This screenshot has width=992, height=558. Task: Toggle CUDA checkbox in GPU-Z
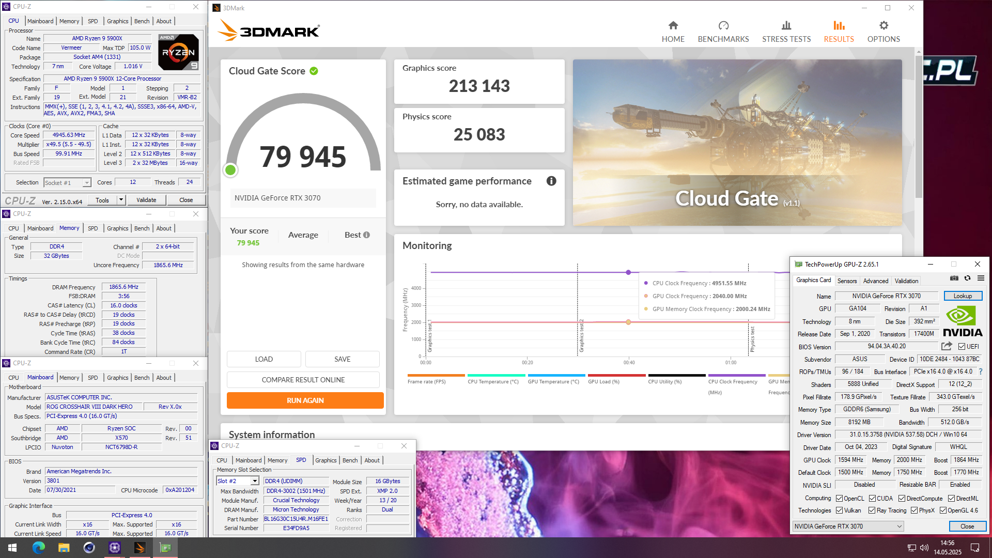872,499
